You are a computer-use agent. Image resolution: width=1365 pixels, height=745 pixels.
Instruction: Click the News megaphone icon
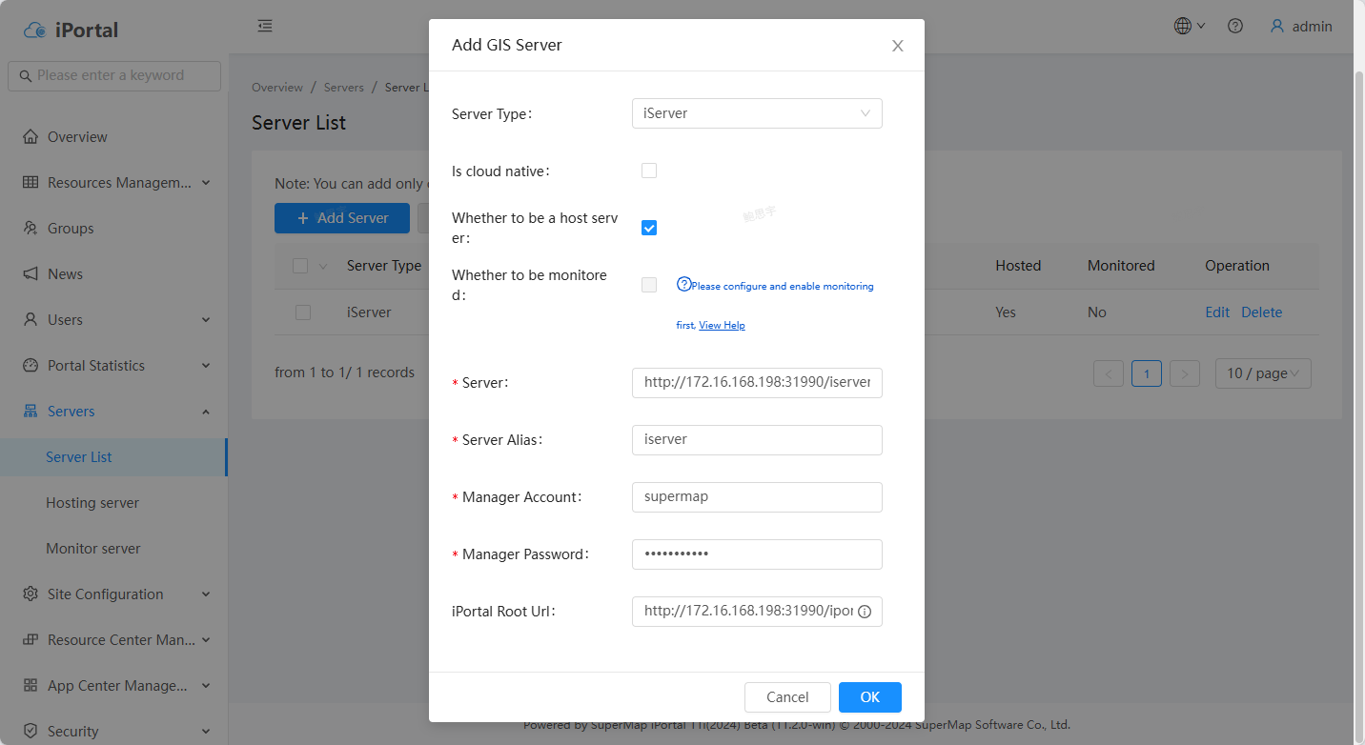31,273
